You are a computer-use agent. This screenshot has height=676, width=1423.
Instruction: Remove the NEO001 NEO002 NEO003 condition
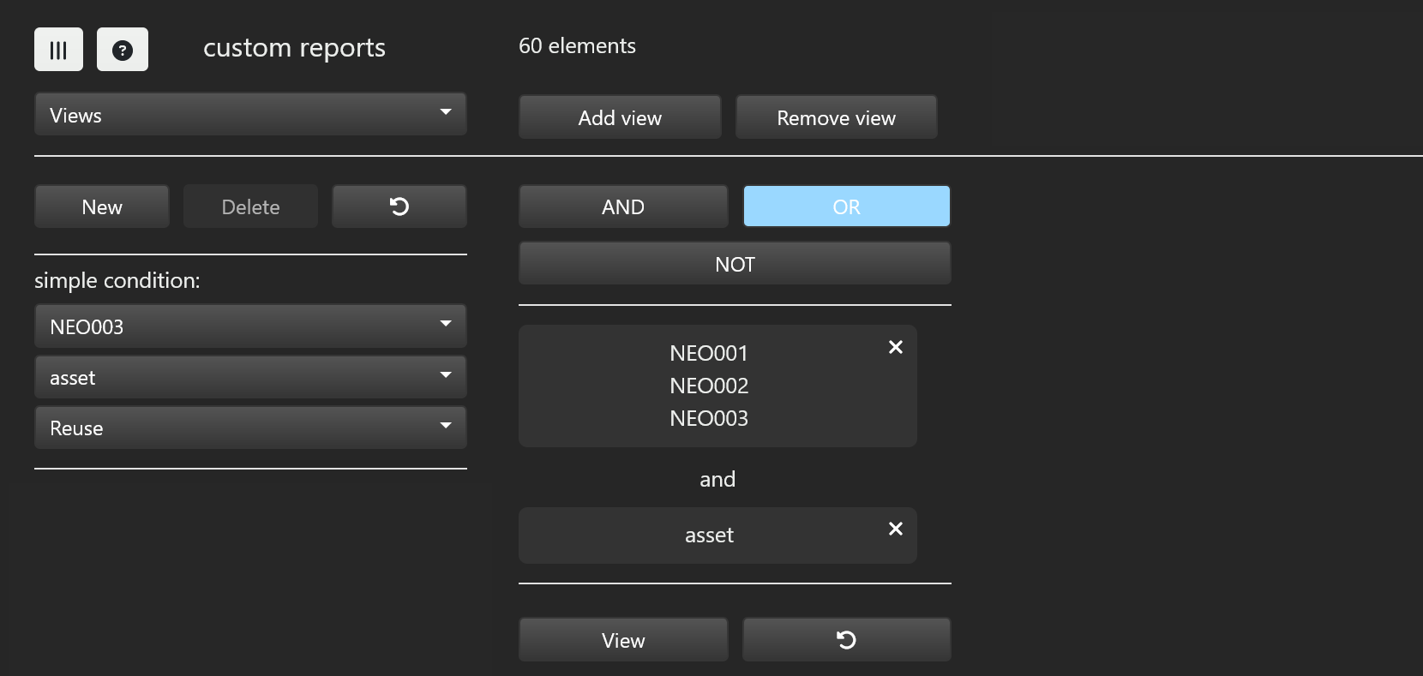click(895, 347)
